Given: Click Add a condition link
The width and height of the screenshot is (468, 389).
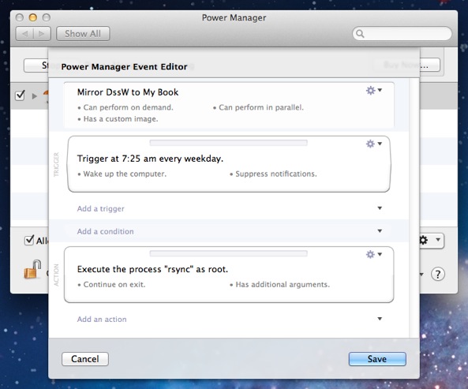Looking at the screenshot, I should (106, 231).
